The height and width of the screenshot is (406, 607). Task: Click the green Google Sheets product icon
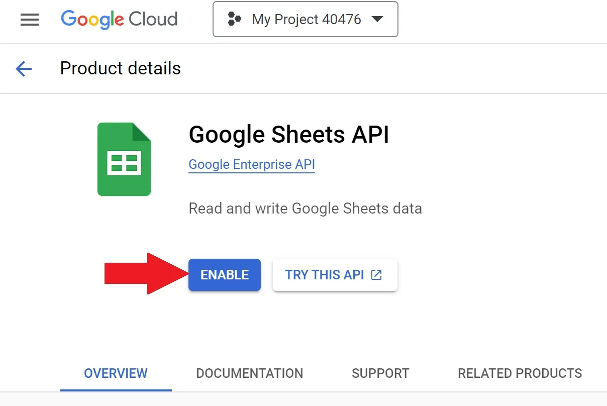(124, 159)
